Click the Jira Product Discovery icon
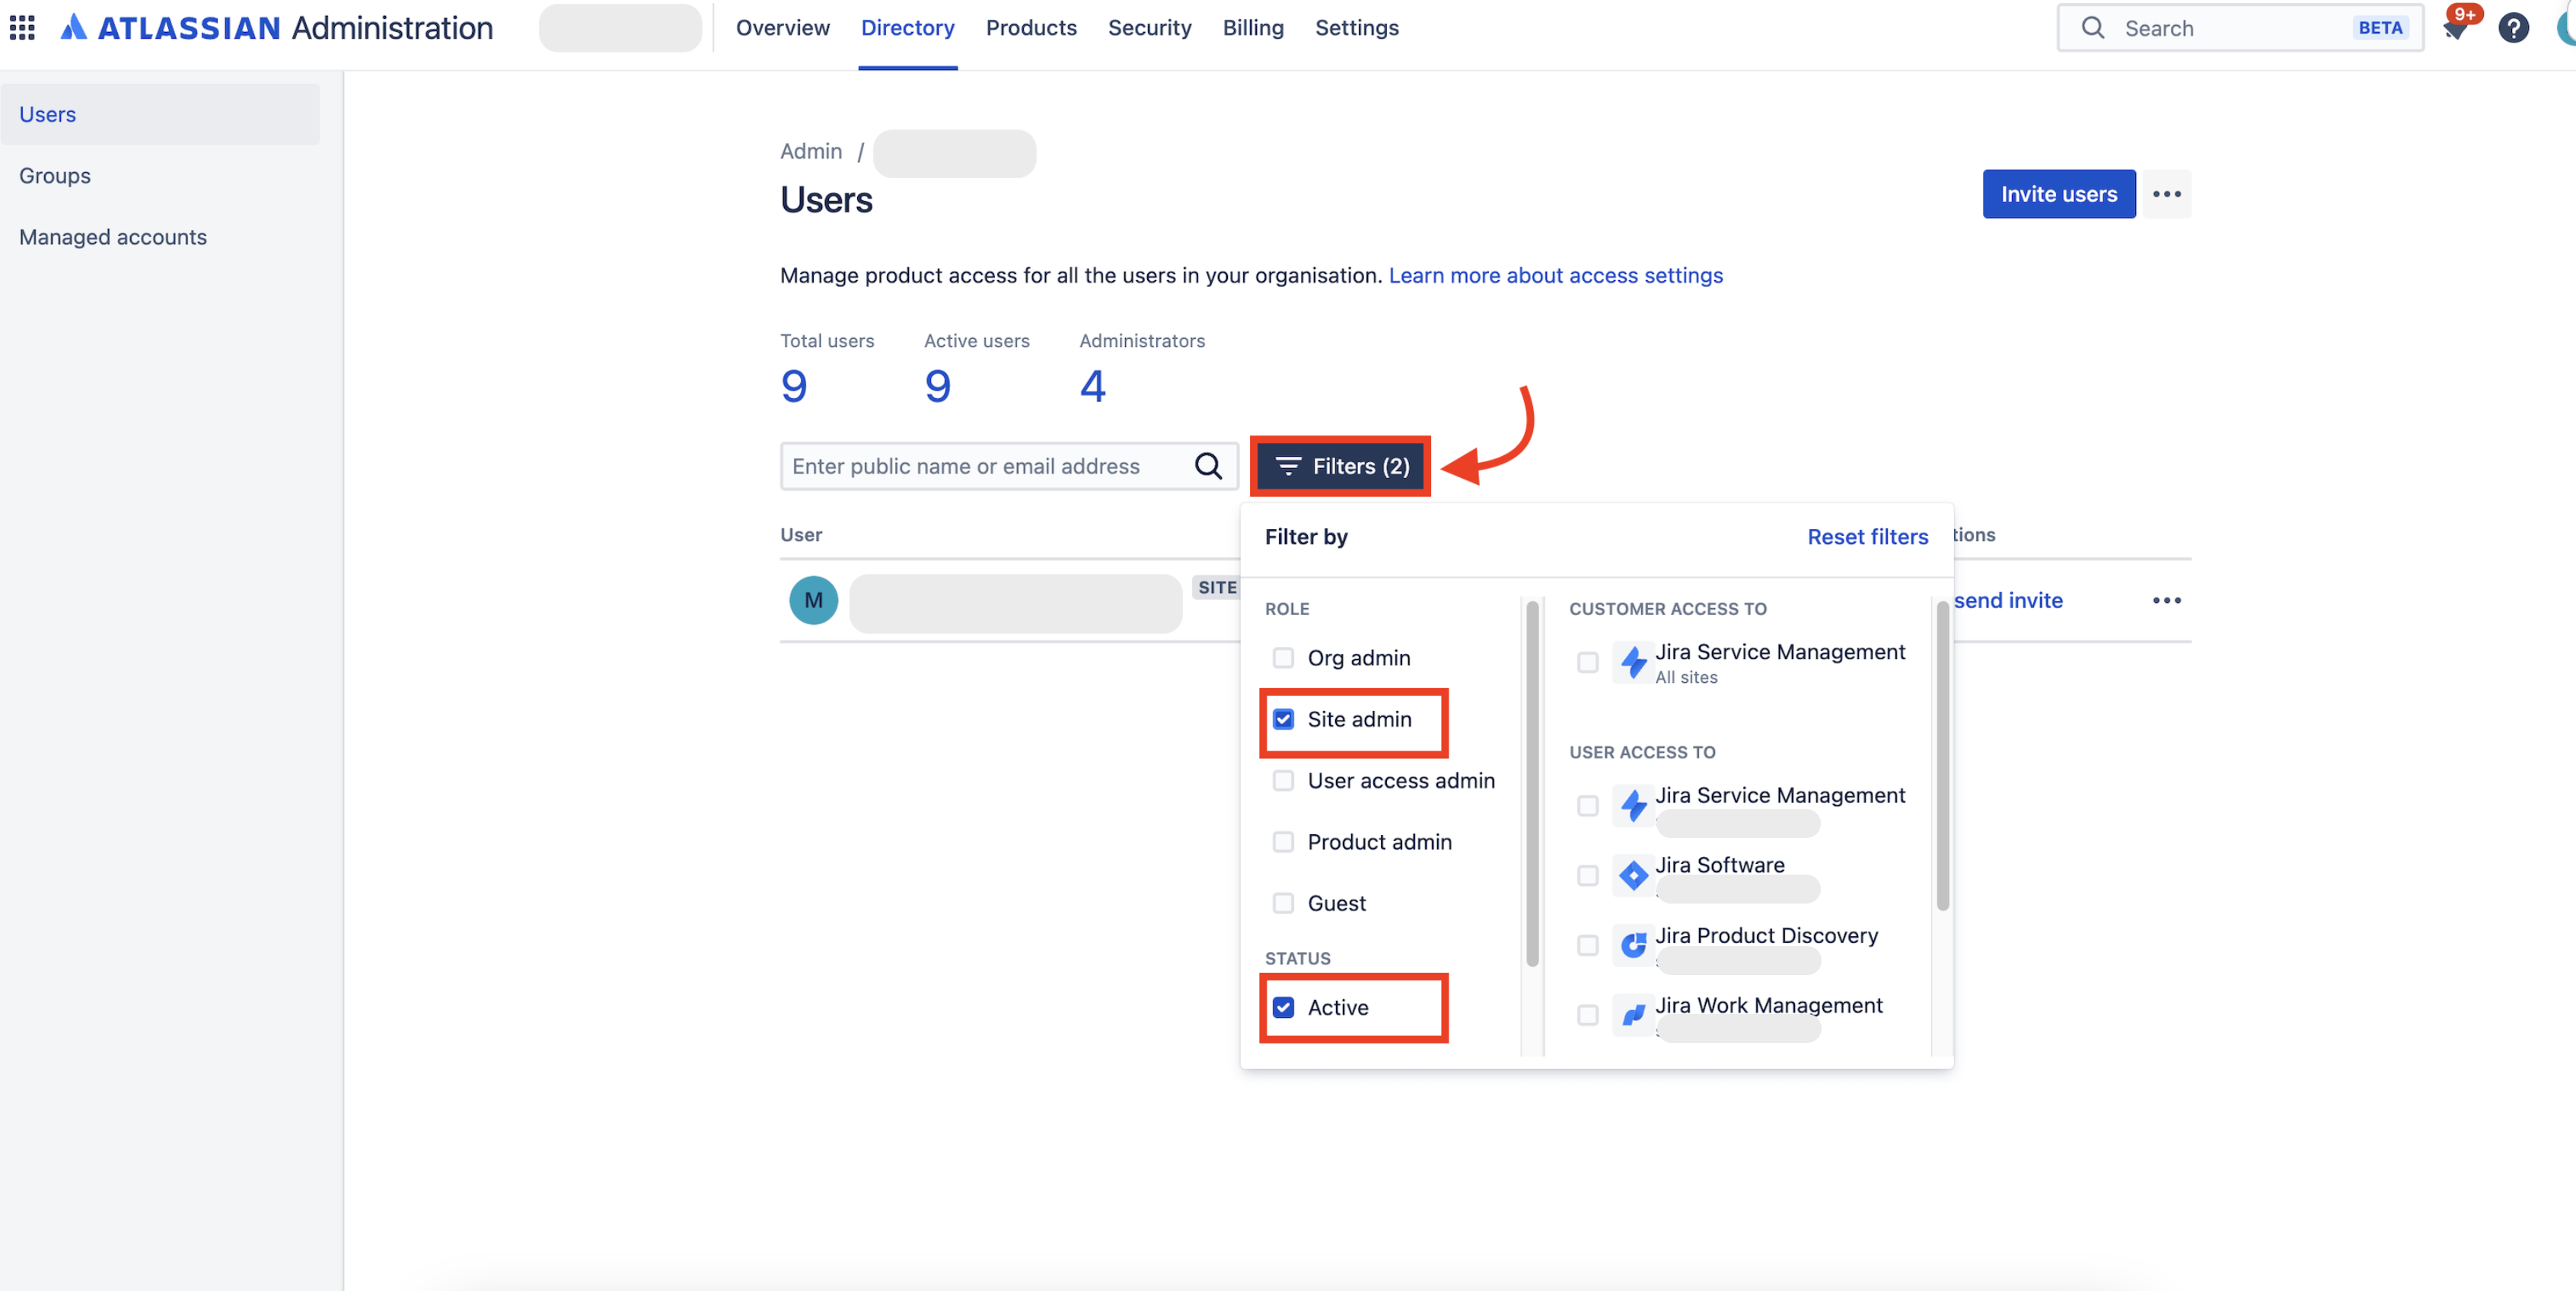The height and width of the screenshot is (1291, 2576). [1633, 945]
